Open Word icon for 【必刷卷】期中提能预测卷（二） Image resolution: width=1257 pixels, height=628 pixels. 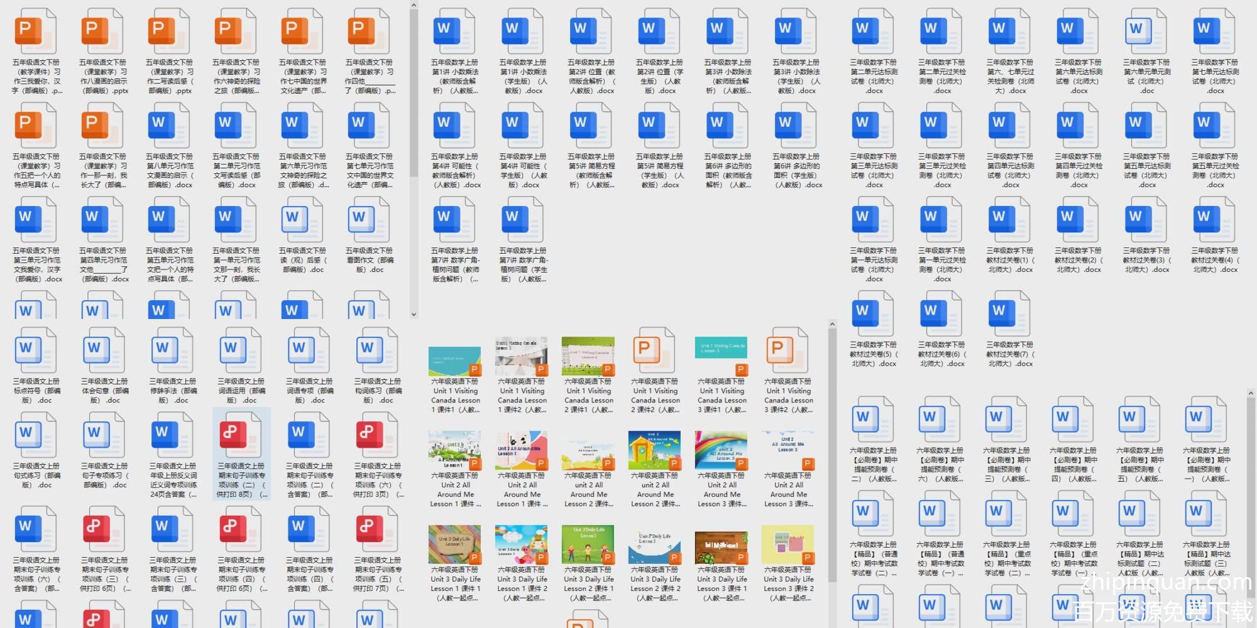pyautogui.click(x=874, y=419)
